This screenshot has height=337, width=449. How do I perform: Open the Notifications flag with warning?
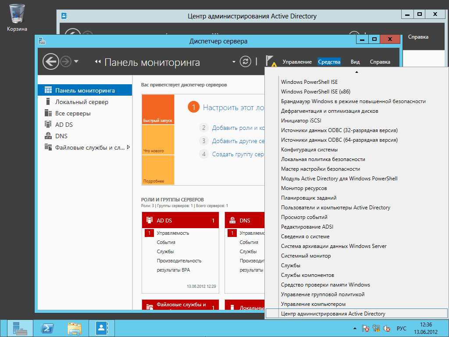pyautogui.click(x=271, y=61)
